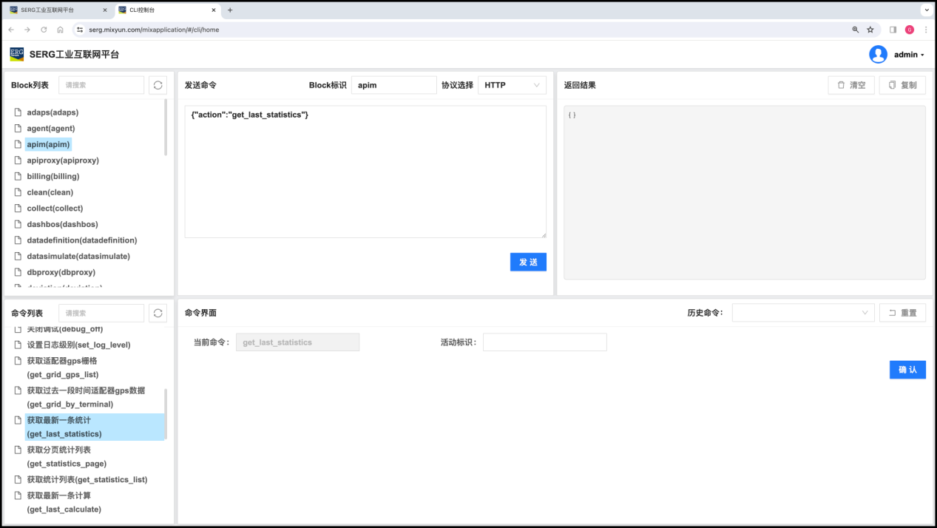
Task: Click the 活动标识 input field
Action: click(x=544, y=342)
